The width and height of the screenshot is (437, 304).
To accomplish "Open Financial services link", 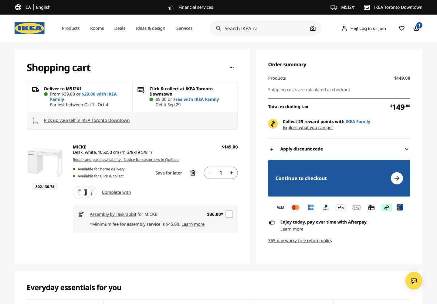I will (x=191, y=7).
